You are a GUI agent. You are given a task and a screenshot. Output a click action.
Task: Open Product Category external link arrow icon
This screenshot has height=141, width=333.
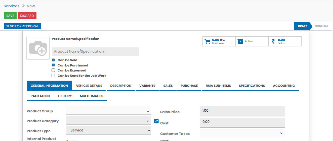[x=156, y=121]
